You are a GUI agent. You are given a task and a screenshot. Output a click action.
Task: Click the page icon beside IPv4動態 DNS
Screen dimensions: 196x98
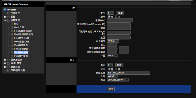[x=12, y=38]
